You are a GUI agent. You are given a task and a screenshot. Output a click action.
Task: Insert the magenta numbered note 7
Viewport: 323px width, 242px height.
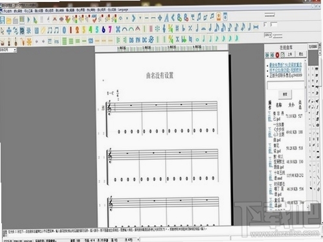[x=110, y=29]
